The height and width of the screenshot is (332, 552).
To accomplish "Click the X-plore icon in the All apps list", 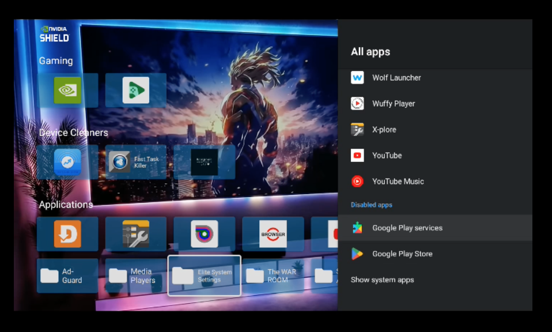I will (357, 130).
